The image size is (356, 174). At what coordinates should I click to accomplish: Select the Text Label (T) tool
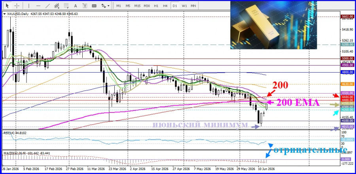85,6
